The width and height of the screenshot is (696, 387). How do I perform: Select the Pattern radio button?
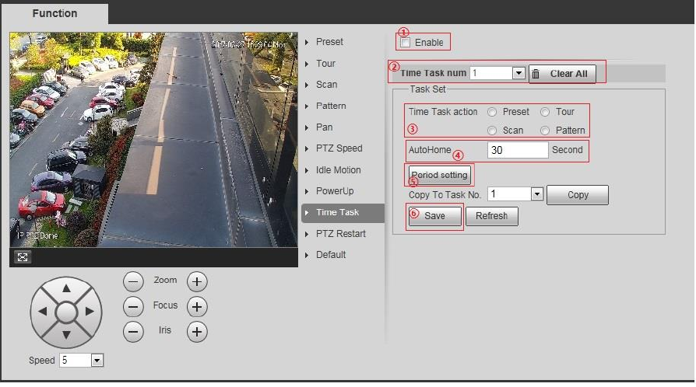pos(545,131)
